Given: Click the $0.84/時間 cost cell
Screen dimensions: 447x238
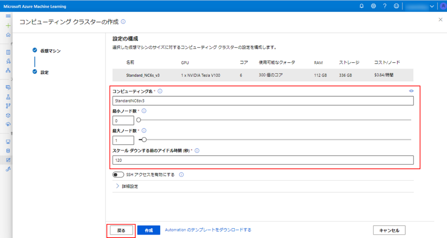Looking at the screenshot, I should (x=385, y=75).
